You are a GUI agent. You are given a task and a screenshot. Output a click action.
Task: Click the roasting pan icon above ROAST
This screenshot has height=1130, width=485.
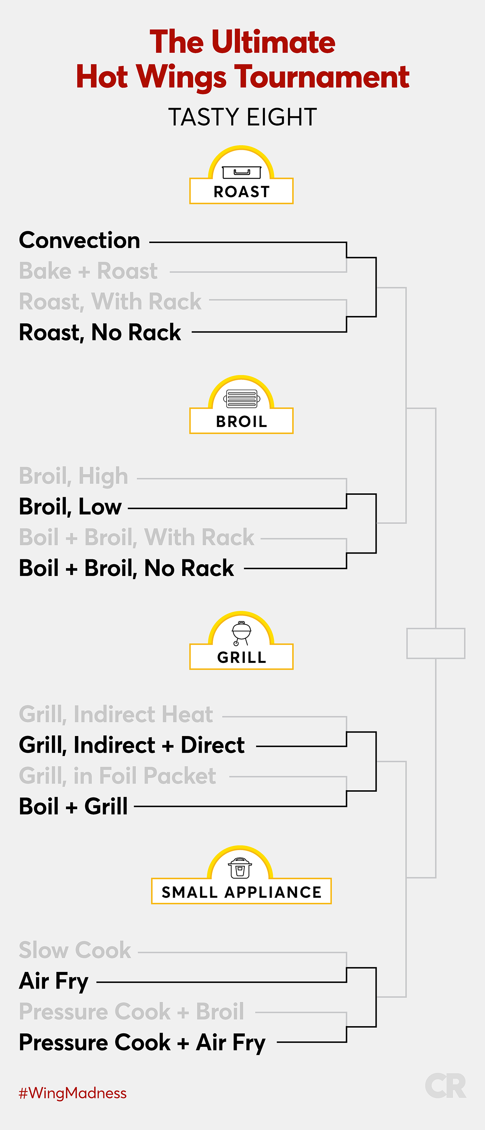242,172
